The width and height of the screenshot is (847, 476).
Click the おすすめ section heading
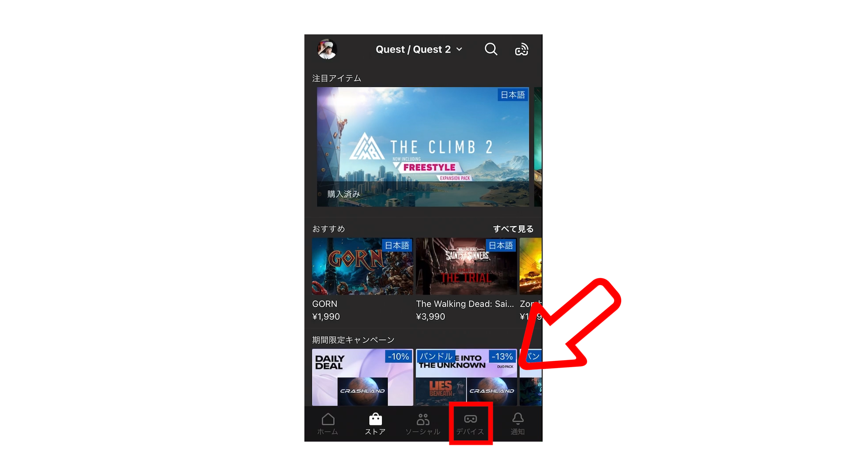click(x=328, y=229)
